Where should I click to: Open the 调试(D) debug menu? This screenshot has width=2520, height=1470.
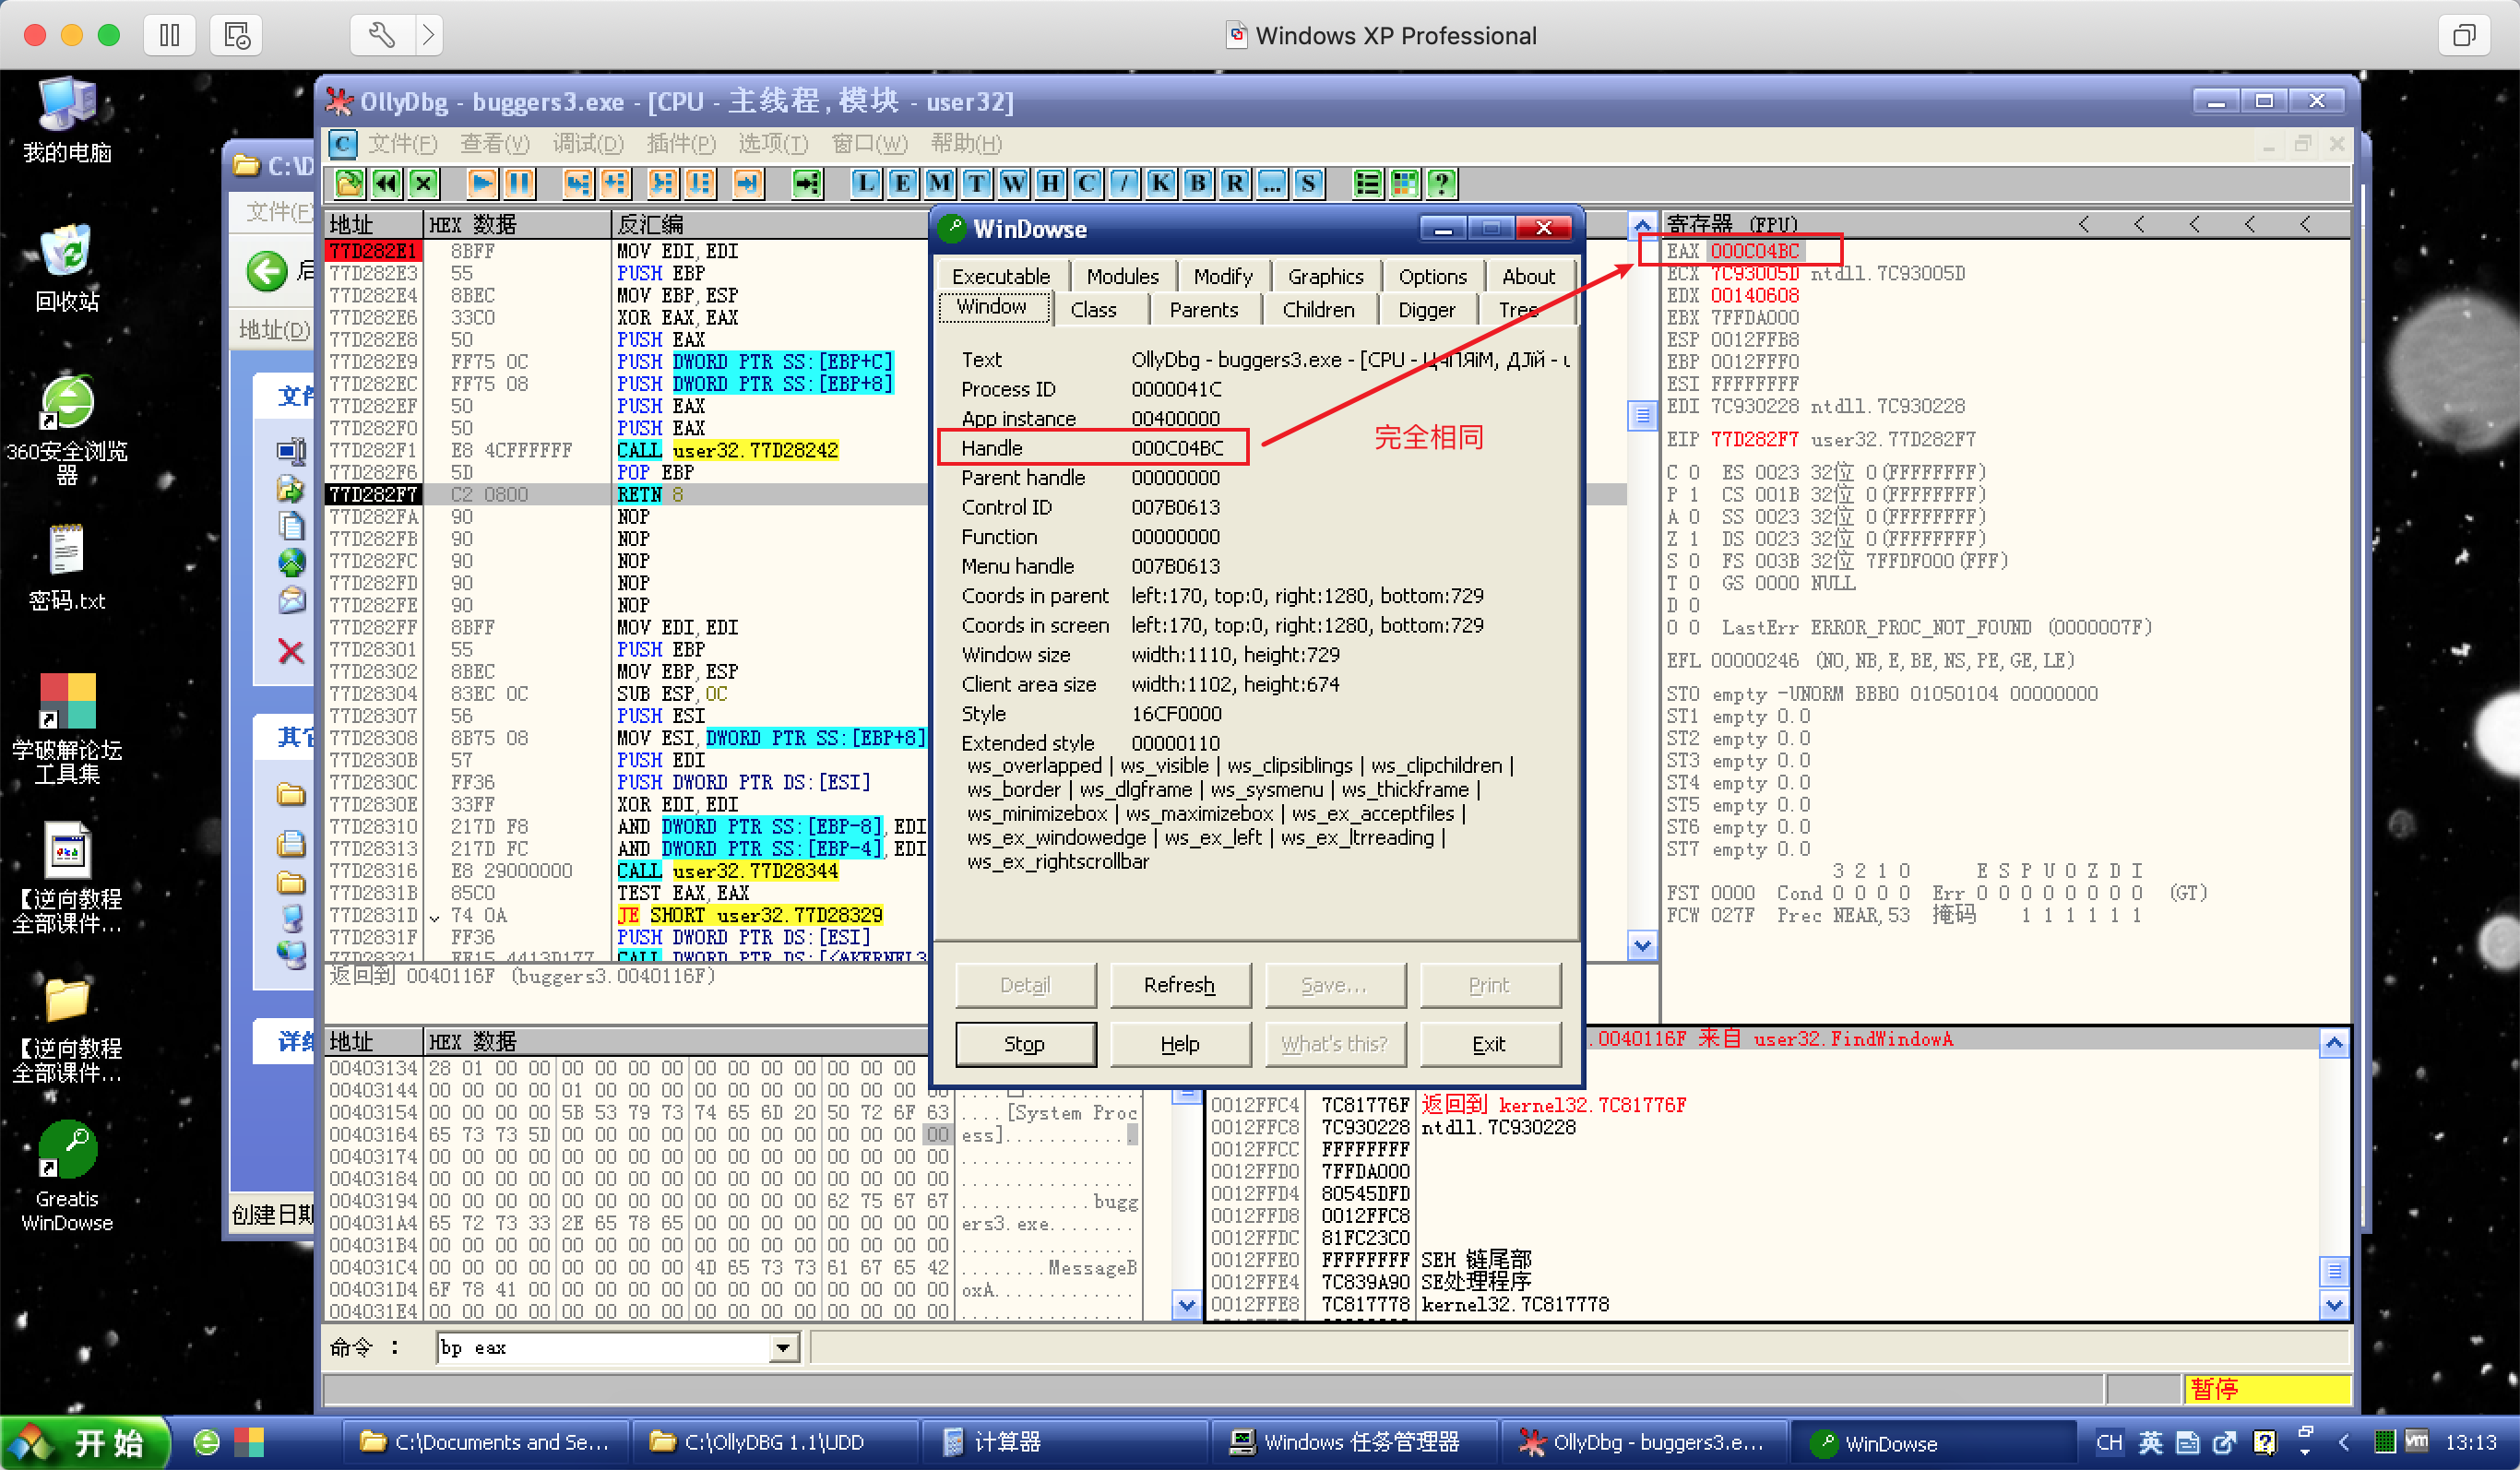[x=588, y=144]
